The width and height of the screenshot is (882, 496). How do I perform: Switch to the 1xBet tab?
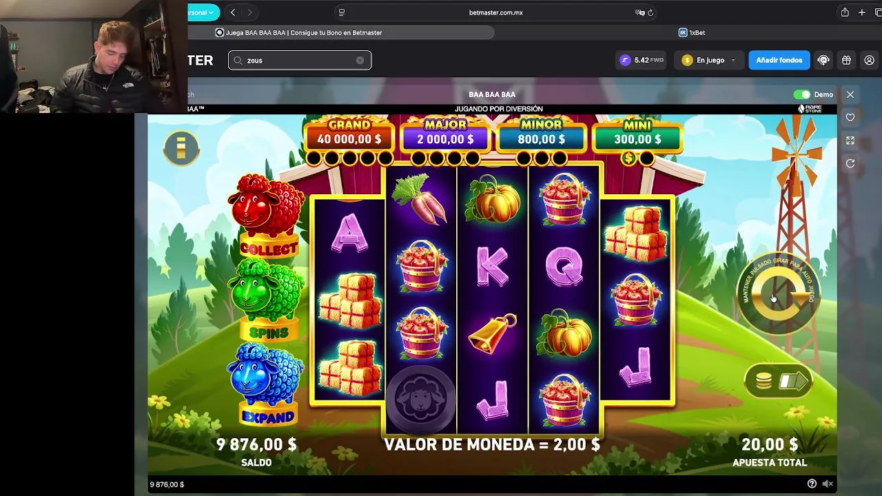point(691,32)
